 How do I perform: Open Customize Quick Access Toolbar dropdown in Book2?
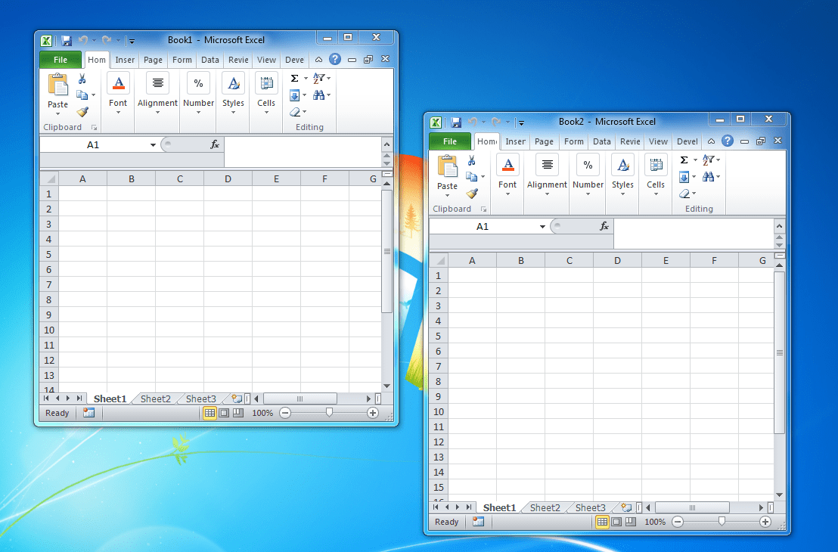(521, 123)
